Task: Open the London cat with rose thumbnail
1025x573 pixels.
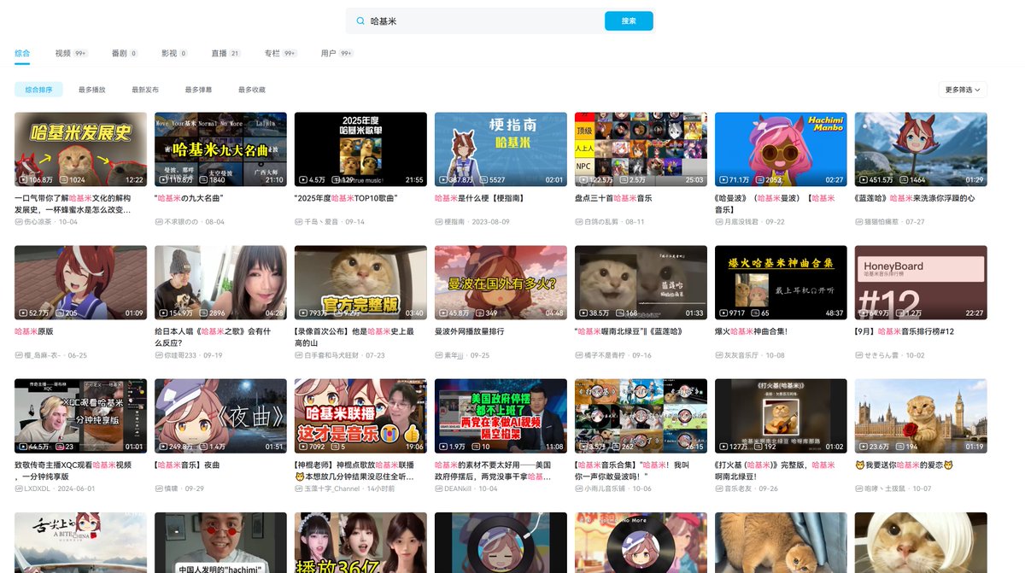Action: tap(921, 416)
